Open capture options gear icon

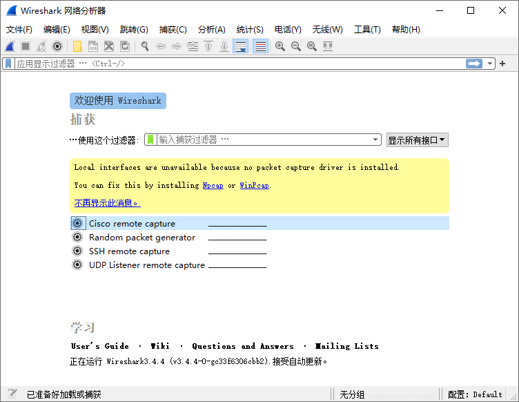57,46
